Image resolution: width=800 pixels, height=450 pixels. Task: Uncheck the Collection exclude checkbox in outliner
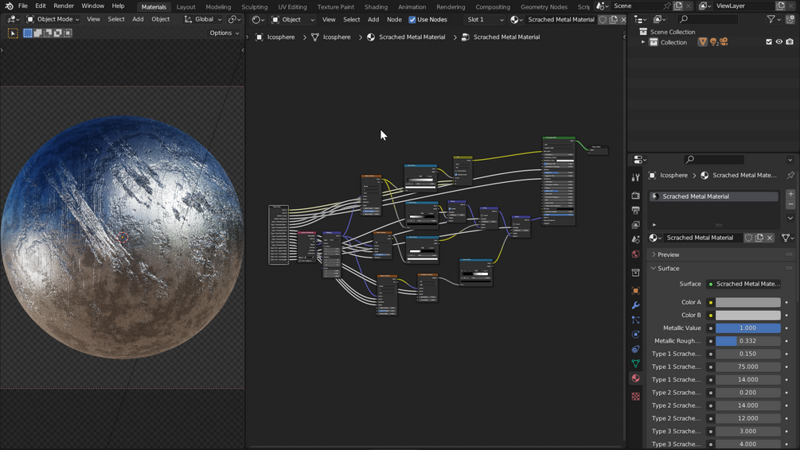pyautogui.click(x=769, y=42)
